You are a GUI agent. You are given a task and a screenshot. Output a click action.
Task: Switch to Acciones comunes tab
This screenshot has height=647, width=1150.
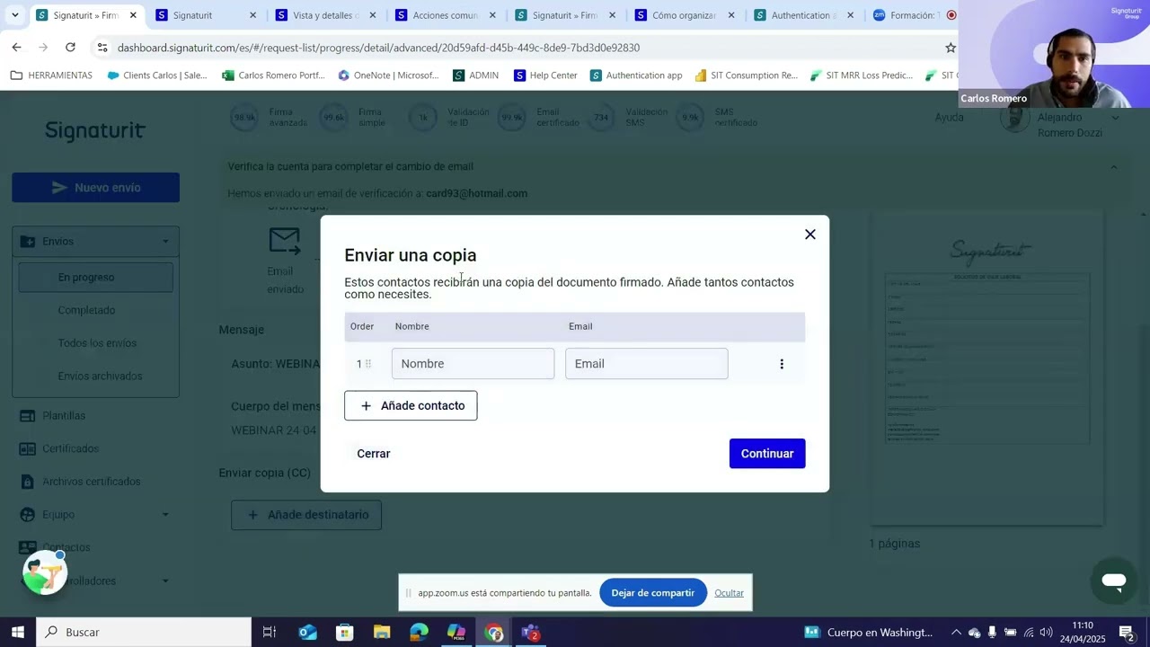coord(446,15)
